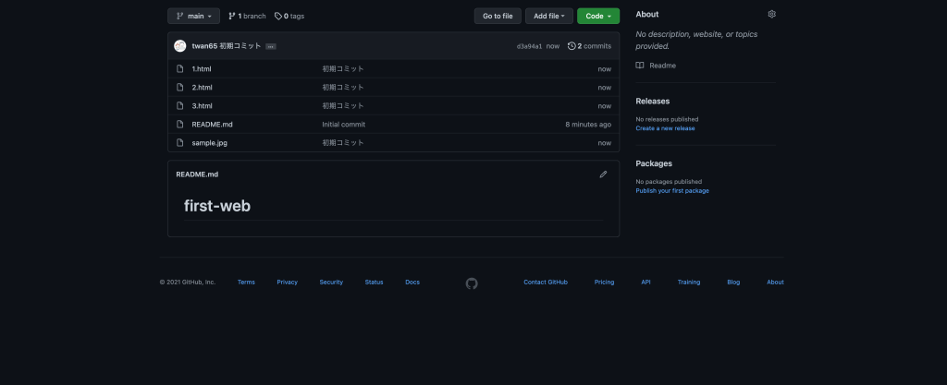The image size is (947, 385).
Task: Open the 1.html file
Action: tap(202, 69)
